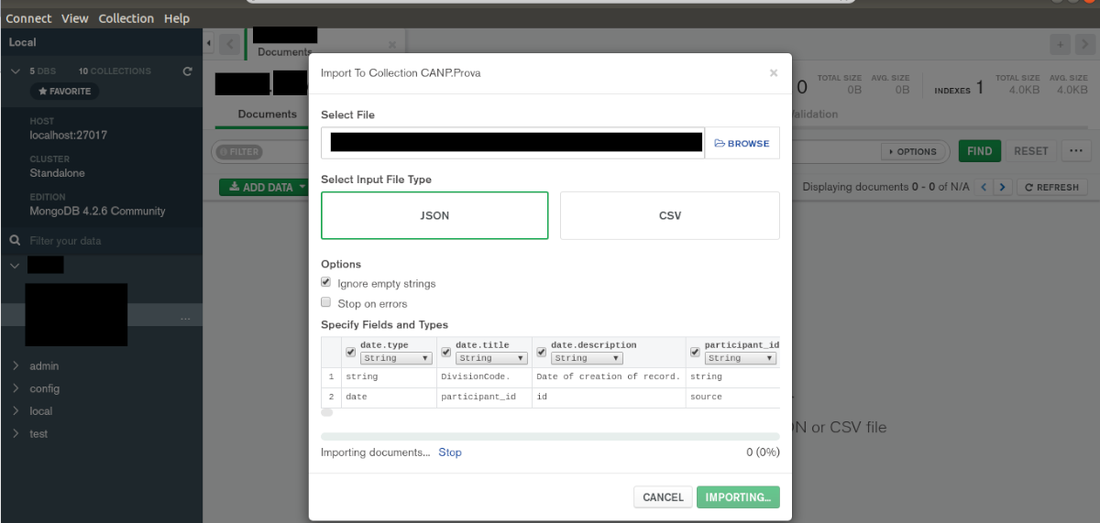
Task: Click the IMPORTING button
Action: 738,497
